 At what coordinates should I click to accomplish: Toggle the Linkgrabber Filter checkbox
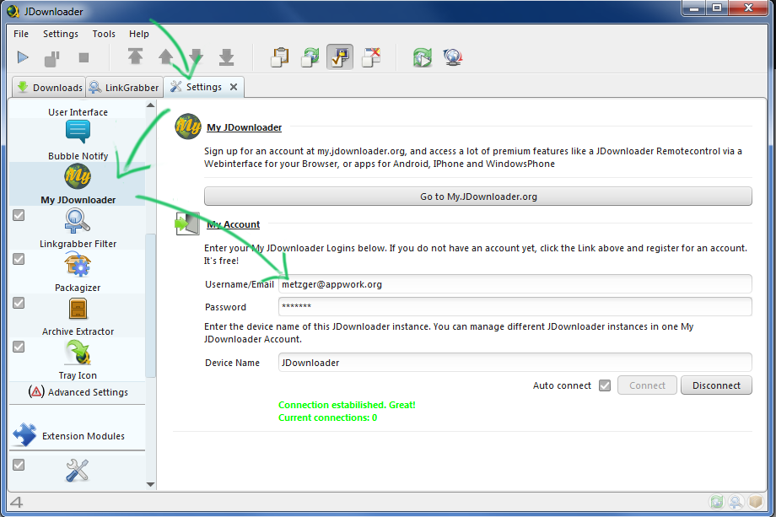click(19, 215)
